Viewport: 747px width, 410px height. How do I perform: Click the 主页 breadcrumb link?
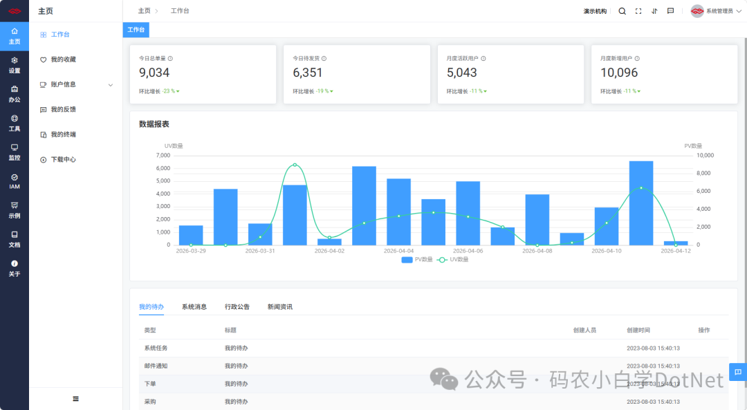click(x=145, y=10)
